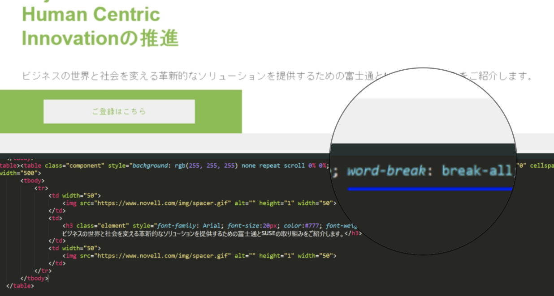554x296 pixels.
Task: Click the ご登録はこちら registration button
Action: pyautogui.click(x=119, y=111)
